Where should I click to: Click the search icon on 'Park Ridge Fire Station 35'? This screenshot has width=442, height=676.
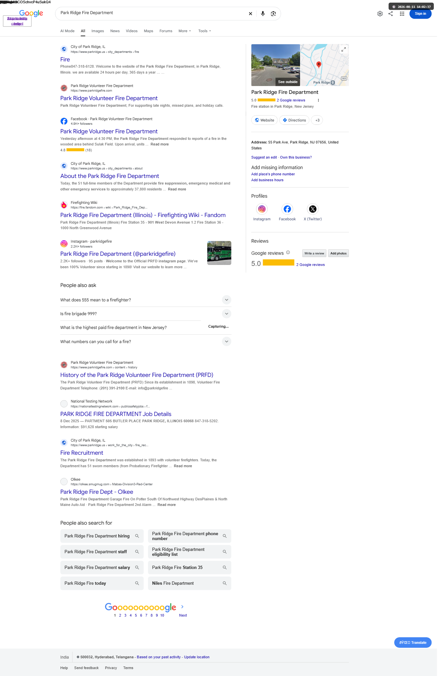click(x=225, y=568)
